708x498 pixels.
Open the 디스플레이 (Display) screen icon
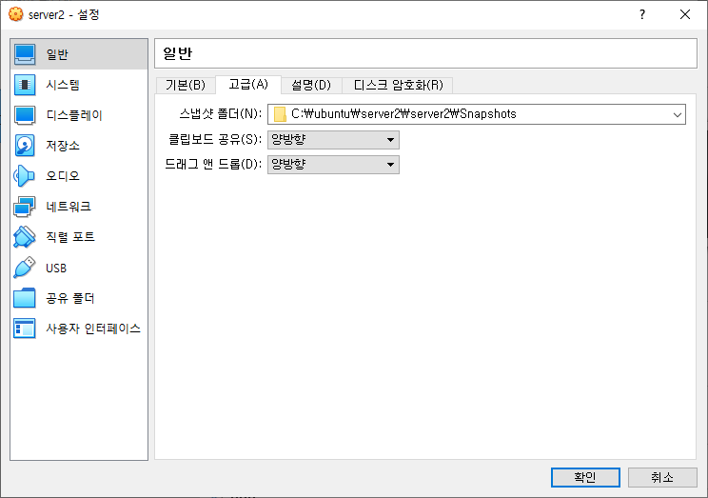(25, 115)
